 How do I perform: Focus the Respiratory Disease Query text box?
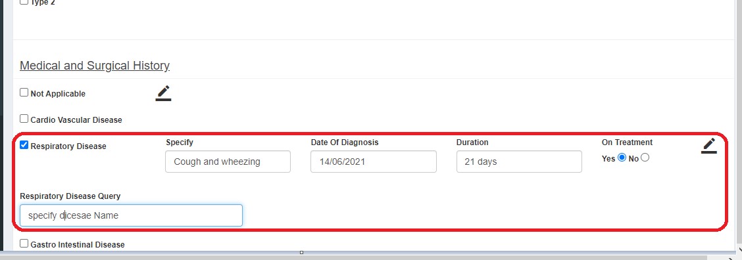click(131, 215)
